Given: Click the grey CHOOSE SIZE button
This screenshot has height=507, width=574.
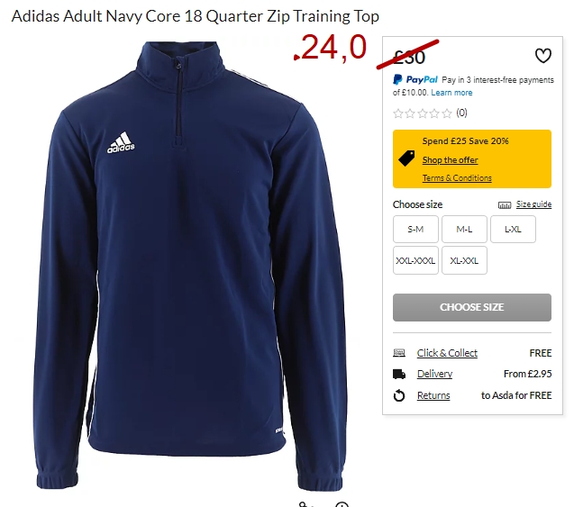Looking at the screenshot, I should [x=472, y=307].
